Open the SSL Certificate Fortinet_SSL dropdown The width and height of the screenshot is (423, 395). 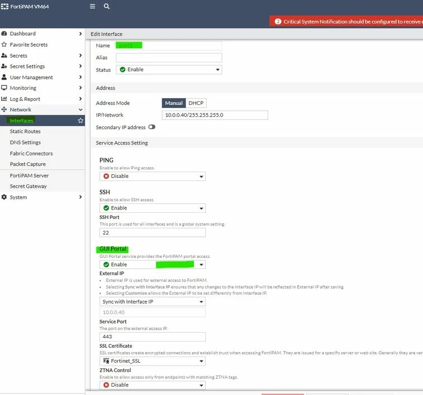[x=152, y=361]
